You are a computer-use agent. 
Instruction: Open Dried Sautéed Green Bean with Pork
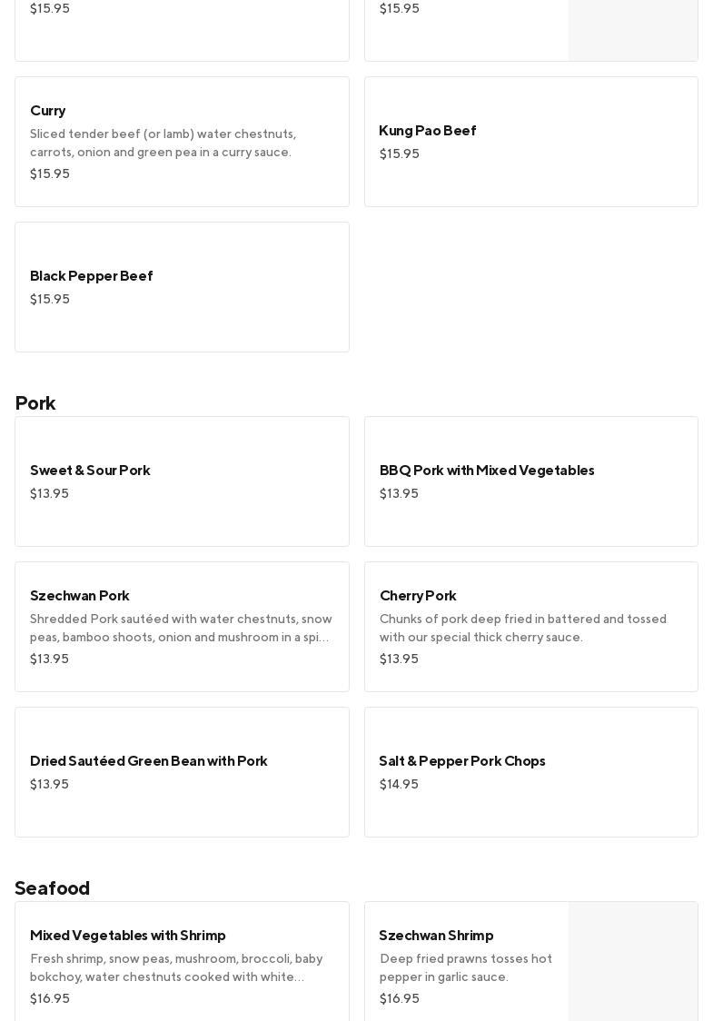coord(149,761)
